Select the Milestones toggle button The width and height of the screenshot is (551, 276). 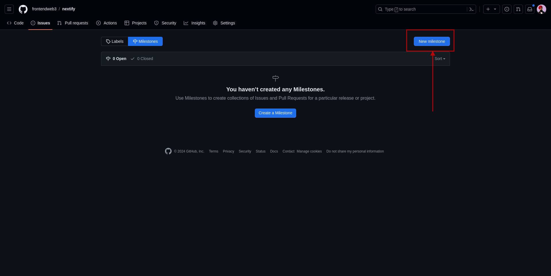tap(145, 41)
